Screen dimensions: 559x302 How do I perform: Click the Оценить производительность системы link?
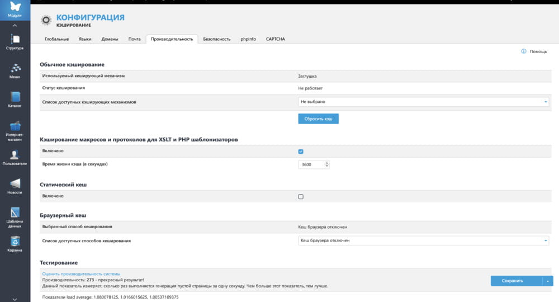82,273
